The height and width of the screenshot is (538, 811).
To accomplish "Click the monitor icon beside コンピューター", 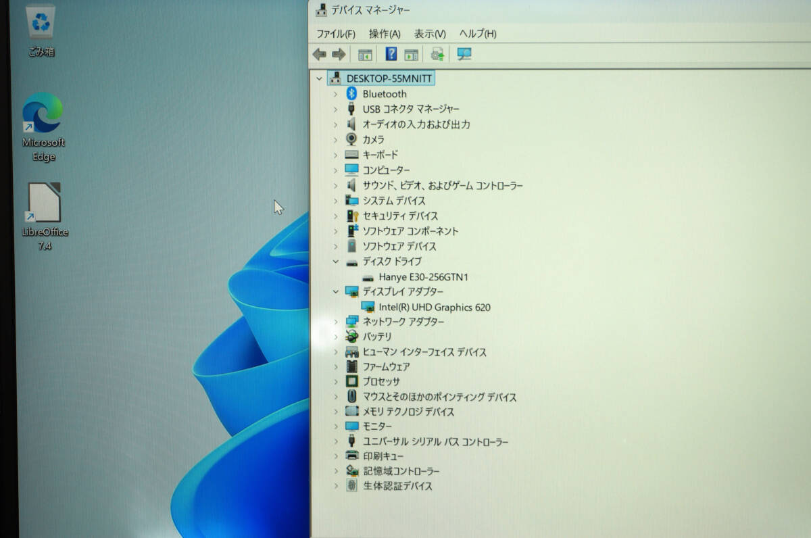I will 351,170.
